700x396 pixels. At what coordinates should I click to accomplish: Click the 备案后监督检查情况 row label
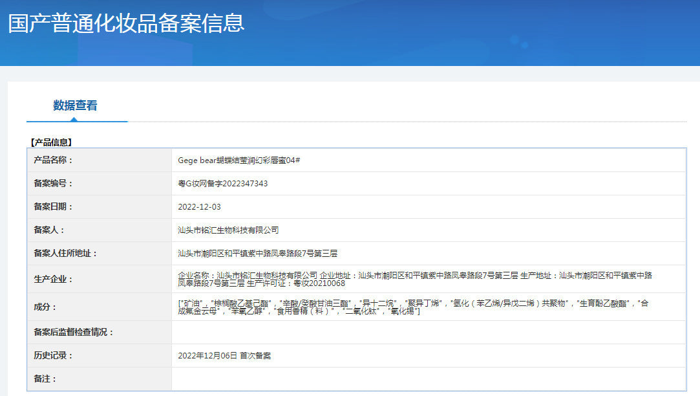(x=73, y=332)
